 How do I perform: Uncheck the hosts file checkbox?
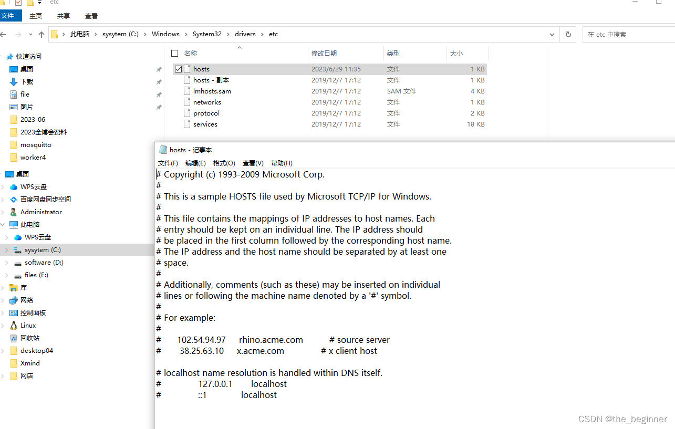tap(178, 69)
